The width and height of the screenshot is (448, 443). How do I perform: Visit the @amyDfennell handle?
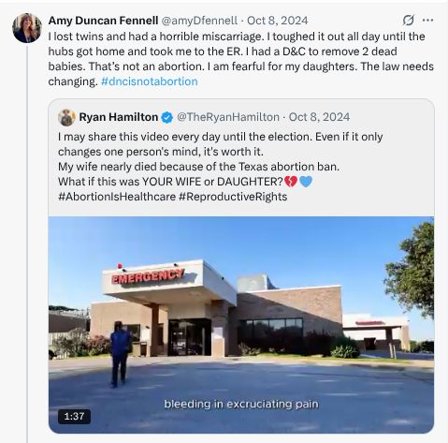pos(199,21)
